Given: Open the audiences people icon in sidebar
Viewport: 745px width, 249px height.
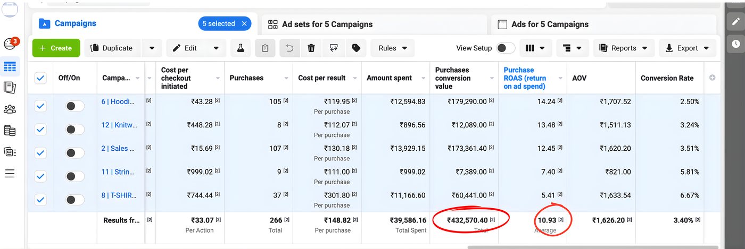Looking at the screenshot, I should pyautogui.click(x=10, y=109).
